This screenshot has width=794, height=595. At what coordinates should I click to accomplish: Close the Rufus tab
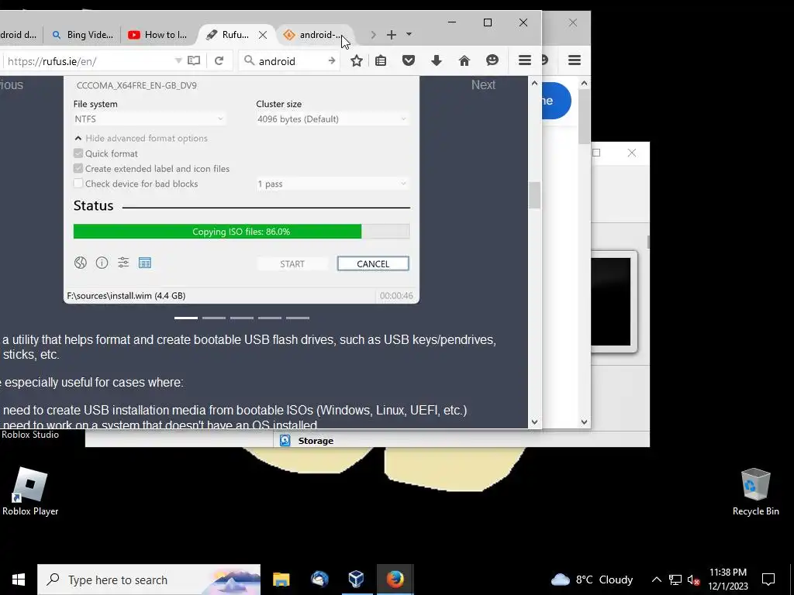(x=263, y=35)
